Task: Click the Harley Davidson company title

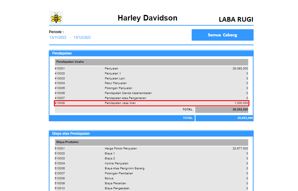Action: 147,18
